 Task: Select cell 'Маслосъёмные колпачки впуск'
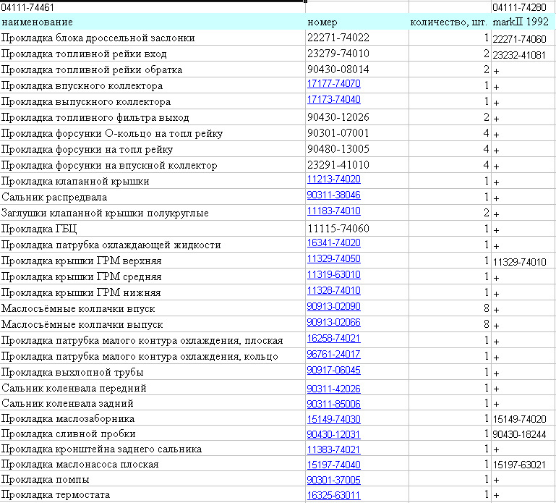tap(153, 308)
